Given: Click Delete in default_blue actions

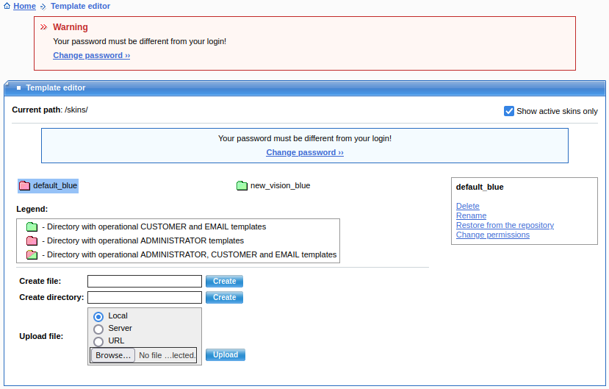Looking at the screenshot, I should click(467, 206).
